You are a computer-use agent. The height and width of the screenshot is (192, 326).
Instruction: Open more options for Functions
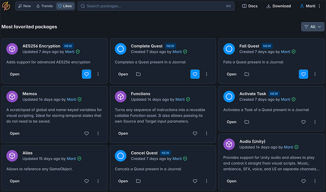coord(206,134)
